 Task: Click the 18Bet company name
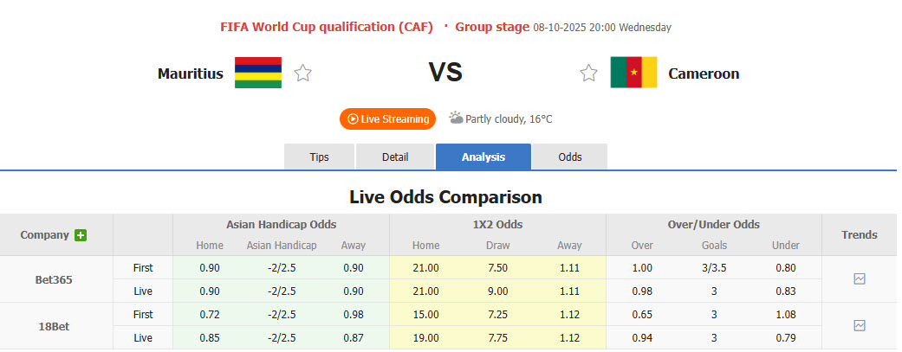pyautogui.click(x=52, y=326)
